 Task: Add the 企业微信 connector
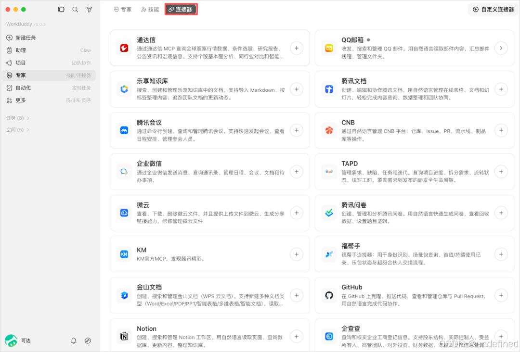(297, 172)
